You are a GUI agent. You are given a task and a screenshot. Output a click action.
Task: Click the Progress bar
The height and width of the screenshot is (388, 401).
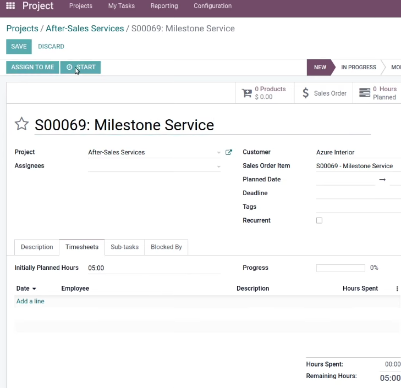tap(340, 268)
